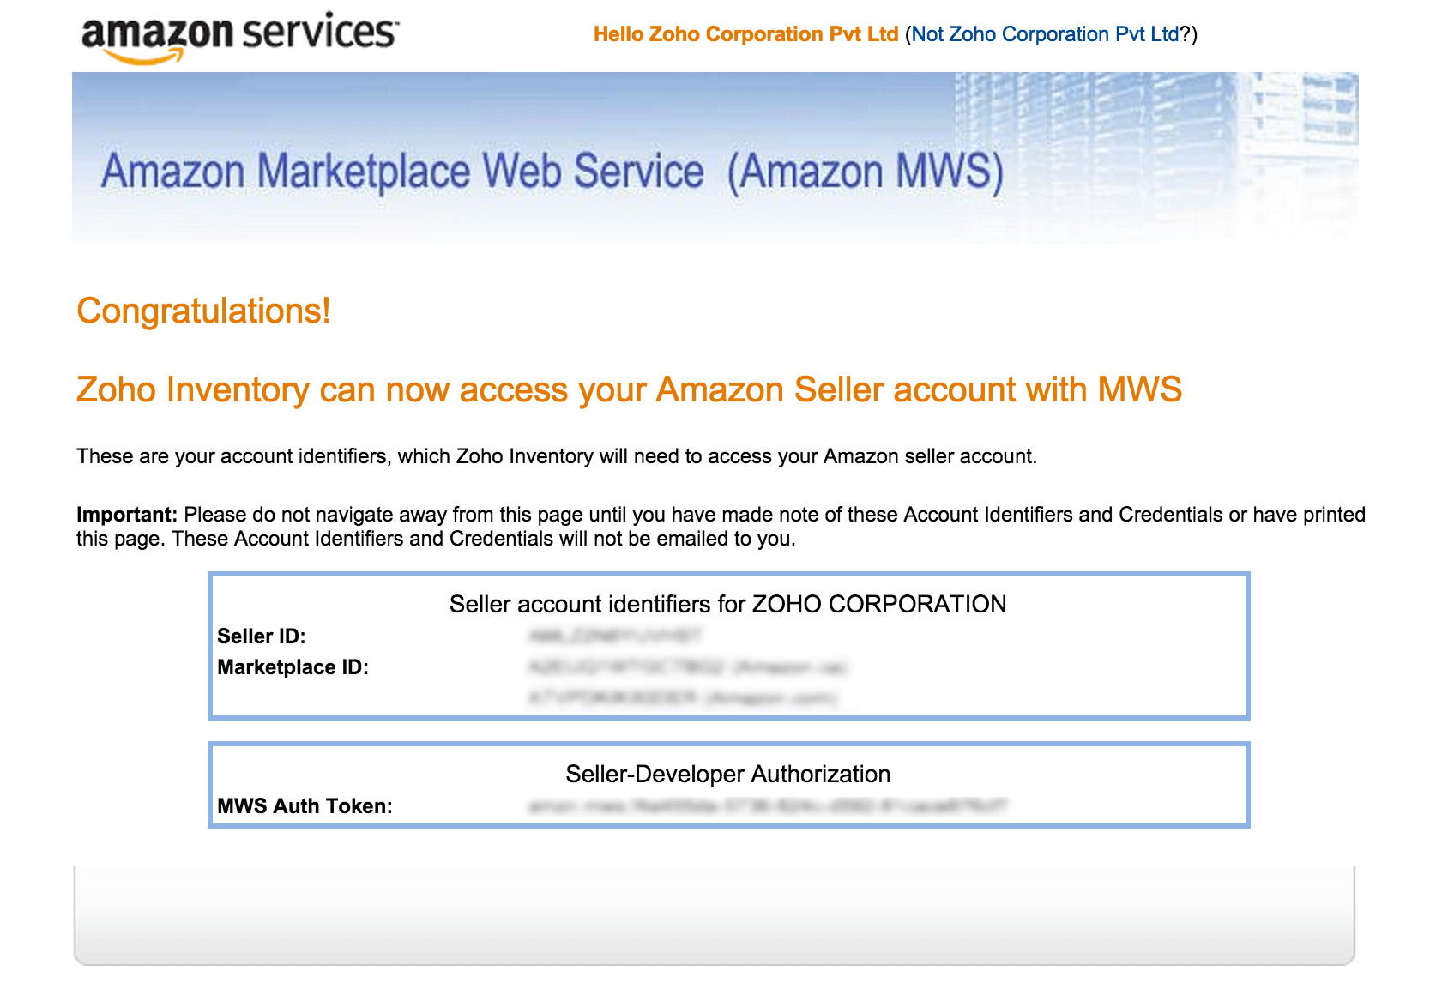Click the Amazon Marketplace Web Service banner title
Screen dimensions: 1436x983
pyautogui.click(x=552, y=172)
